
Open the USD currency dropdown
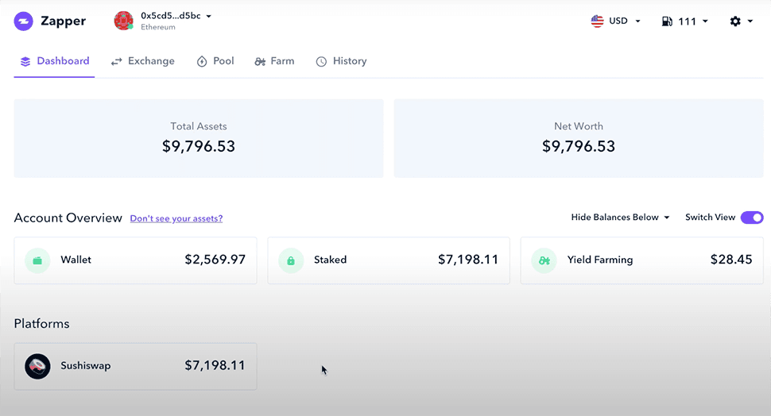click(x=637, y=21)
